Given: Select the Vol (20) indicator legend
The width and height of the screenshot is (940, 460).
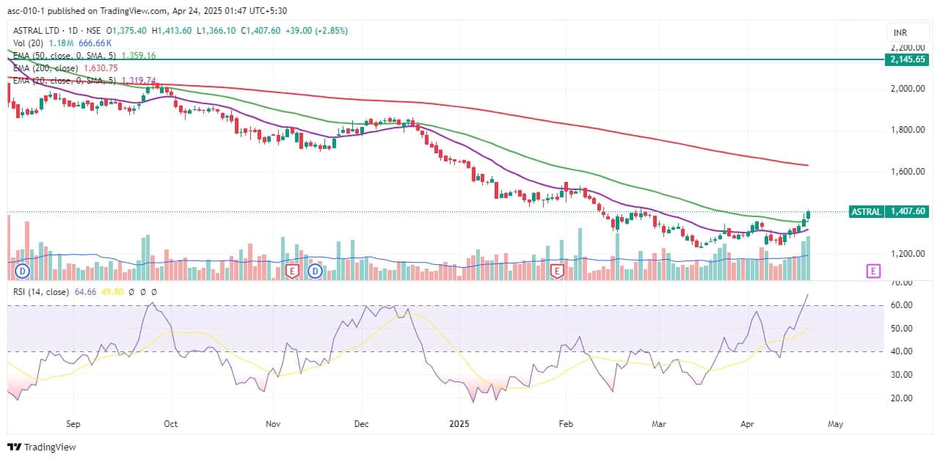Looking at the screenshot, I should tap(30, 43).
